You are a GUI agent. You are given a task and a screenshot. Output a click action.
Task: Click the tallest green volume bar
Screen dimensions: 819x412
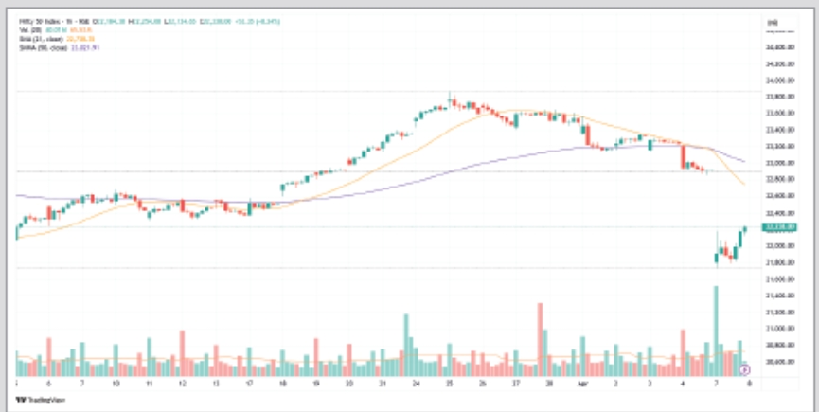click(716, 331)
